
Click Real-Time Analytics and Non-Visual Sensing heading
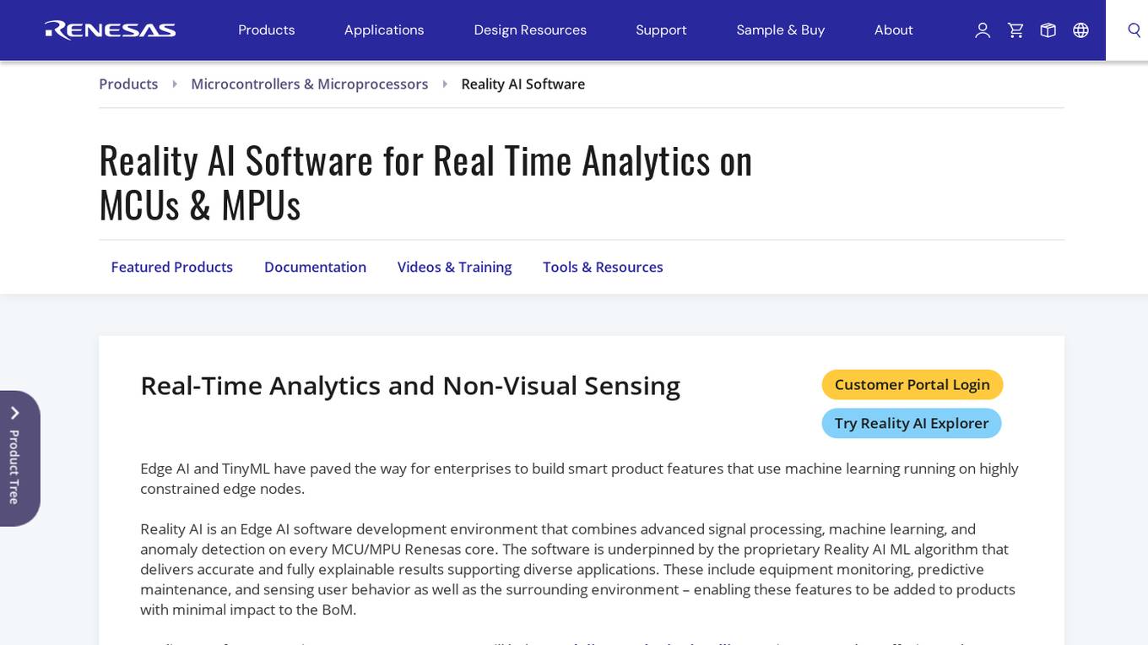coord(410,385)
